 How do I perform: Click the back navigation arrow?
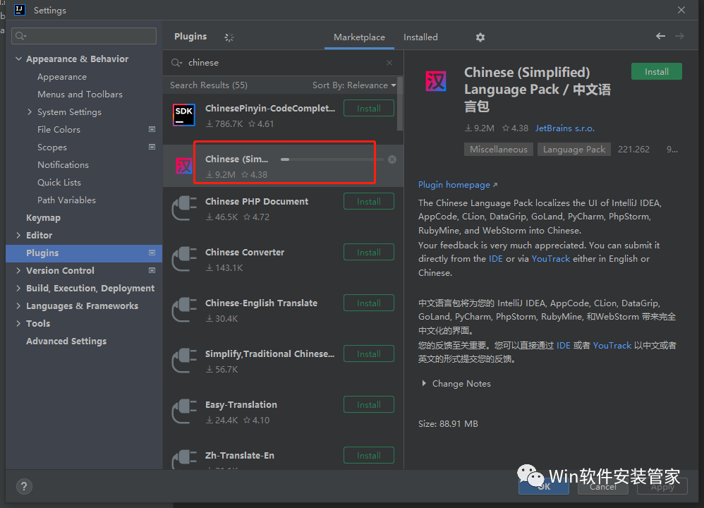pyautogui.click(x=660, y=36)
